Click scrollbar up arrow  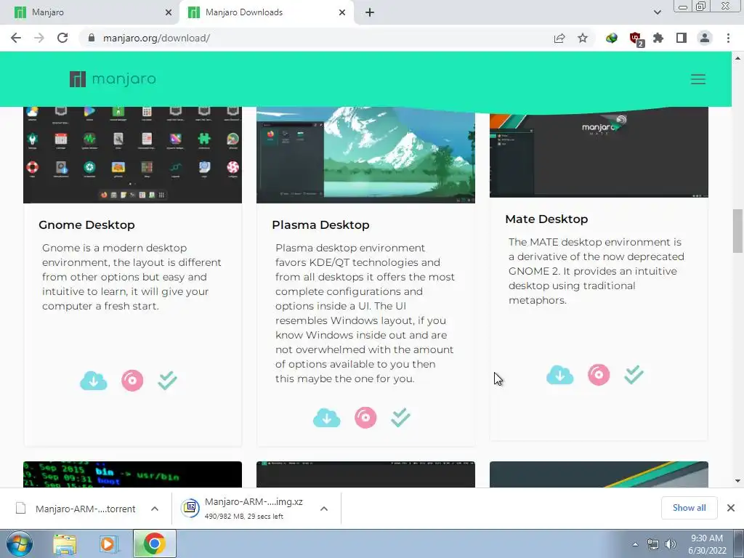(x=737, y=58)
